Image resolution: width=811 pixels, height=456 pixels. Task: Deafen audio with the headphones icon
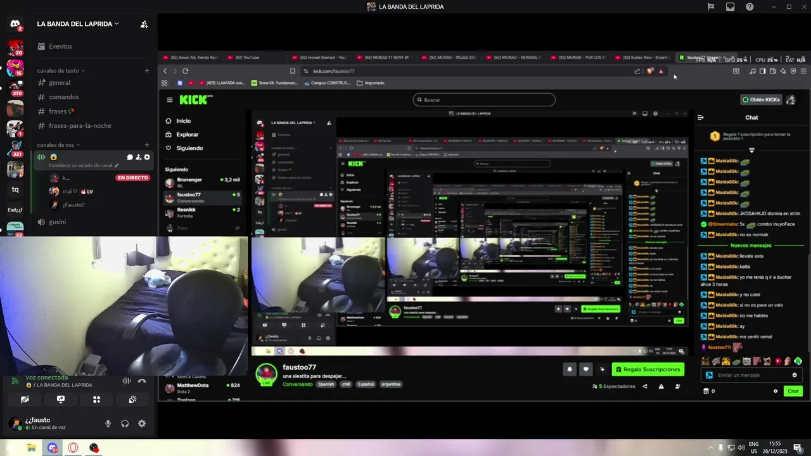click(x=125, y=424)
